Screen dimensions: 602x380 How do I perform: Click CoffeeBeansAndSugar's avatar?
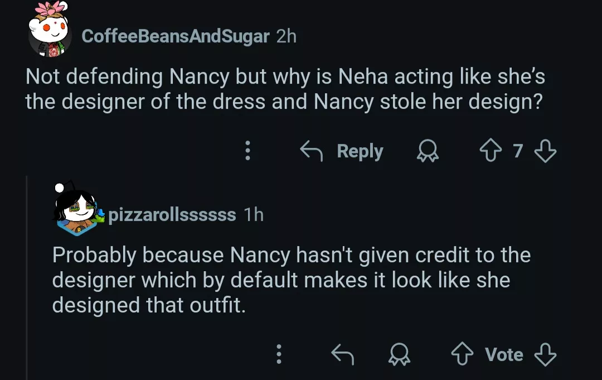coord(49,33)
